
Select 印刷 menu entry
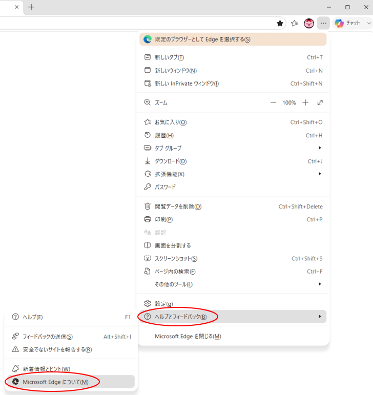coord(233,219)
